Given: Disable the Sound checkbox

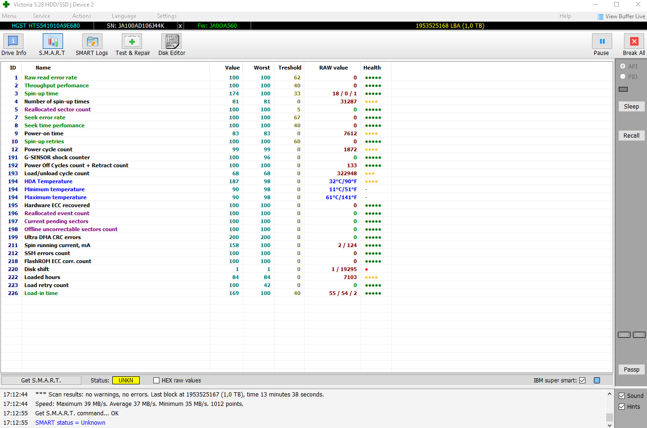Looking at the screenshot, I should coord(622,396).
